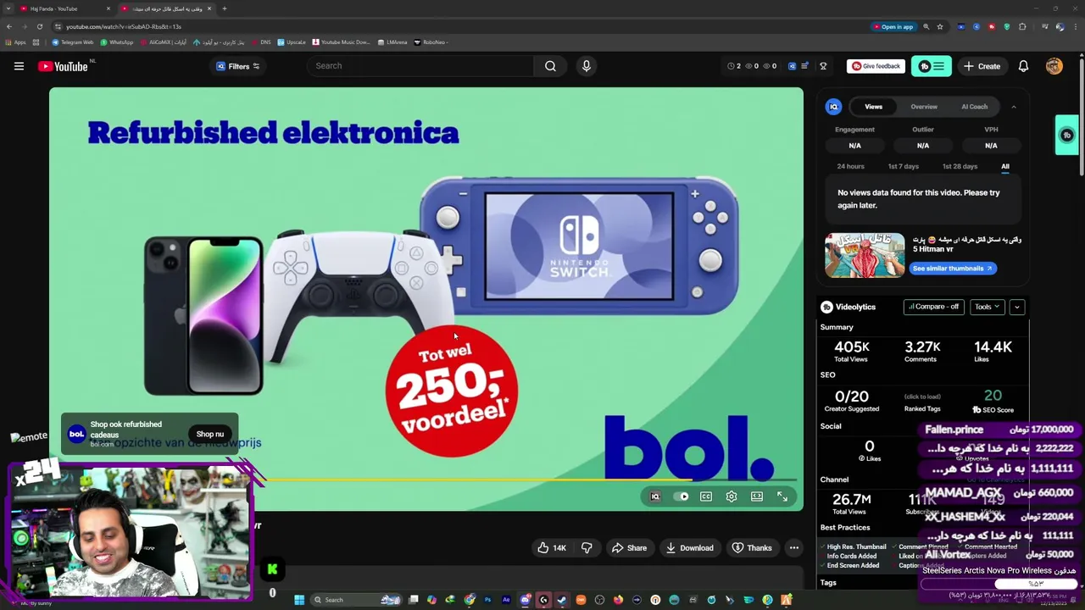Select the 1st 7 days range
This screenshot has height=610, width=1085.
(x=903, y=166)
